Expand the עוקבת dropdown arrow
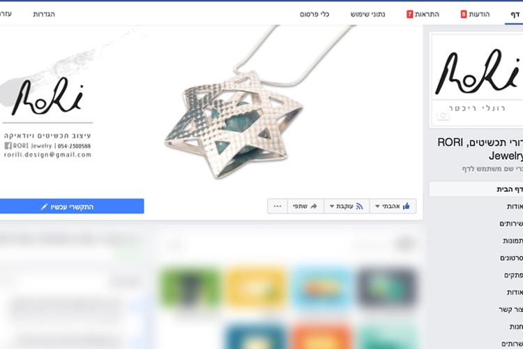 (332, 207)
